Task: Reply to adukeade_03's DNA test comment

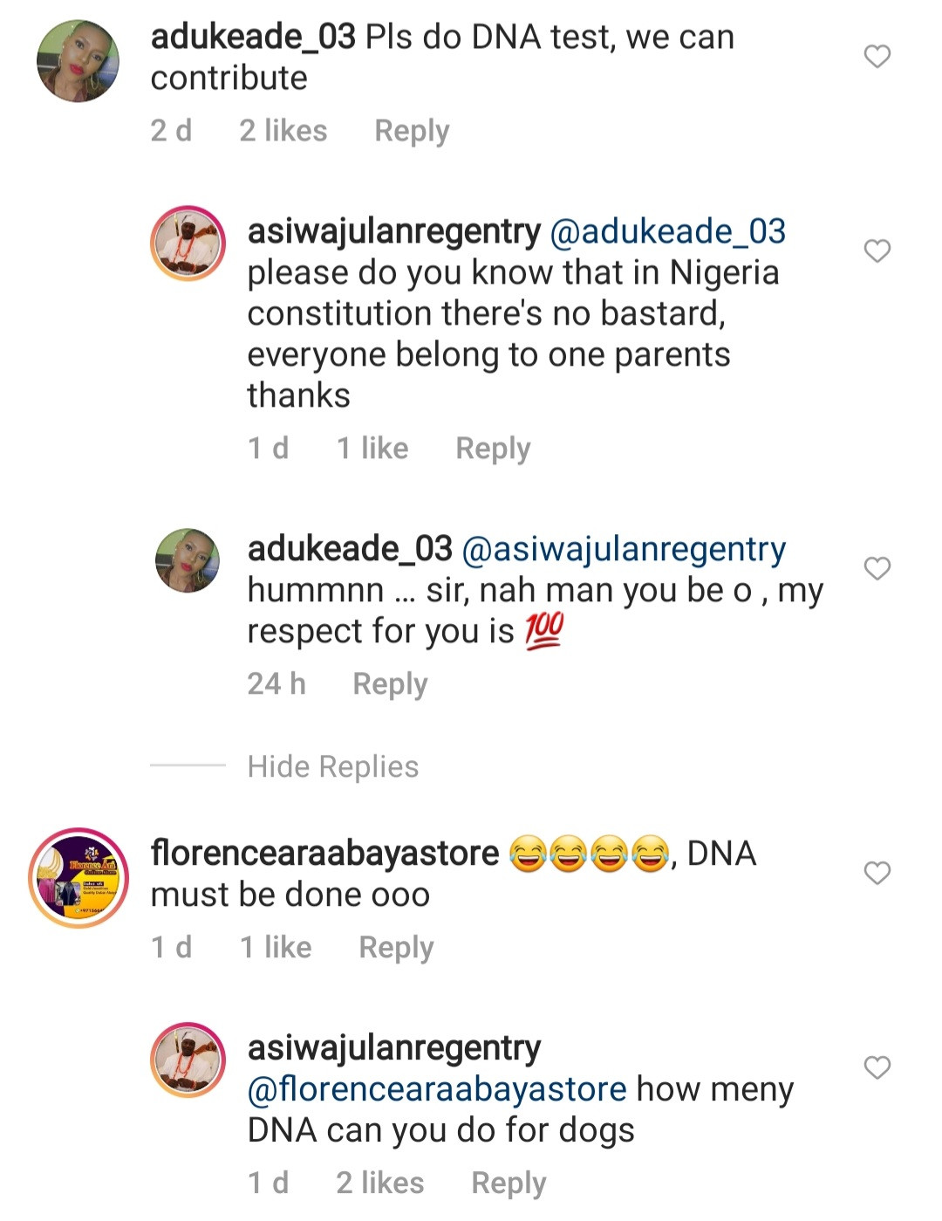Action: (x=412, y=131)
